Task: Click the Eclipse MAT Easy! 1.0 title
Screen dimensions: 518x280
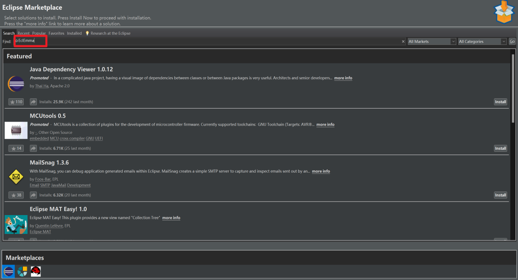Action: point(58,209)
